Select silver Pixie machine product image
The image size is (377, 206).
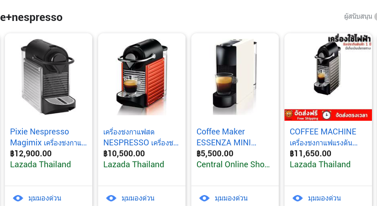click(48, 77)
